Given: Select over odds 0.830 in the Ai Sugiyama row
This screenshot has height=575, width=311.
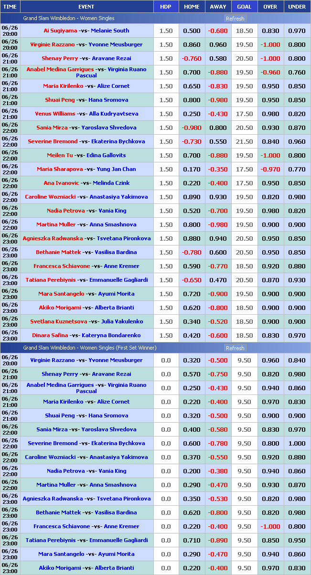Looking at the screenshot, I should [270, 31].
